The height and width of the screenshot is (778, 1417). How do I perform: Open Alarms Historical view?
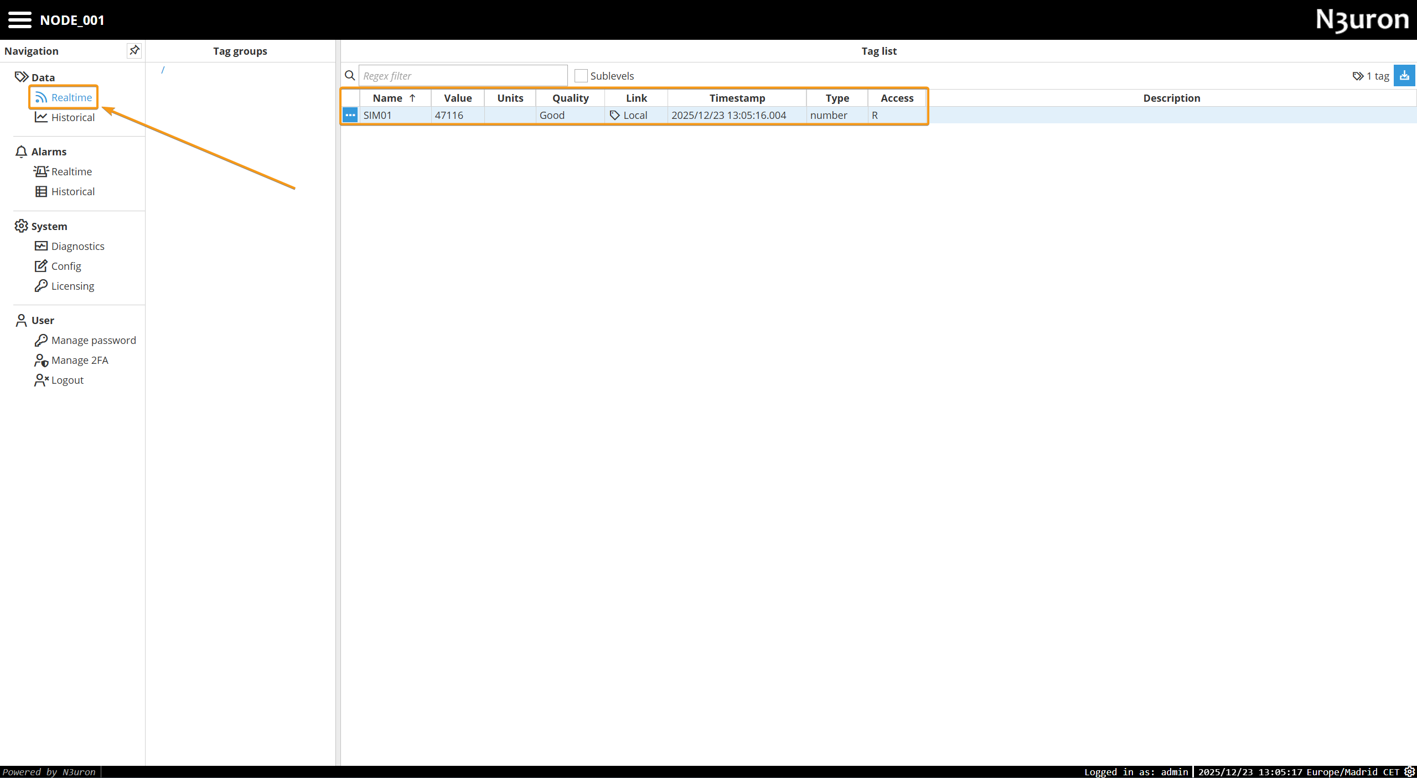pos(73,191)
